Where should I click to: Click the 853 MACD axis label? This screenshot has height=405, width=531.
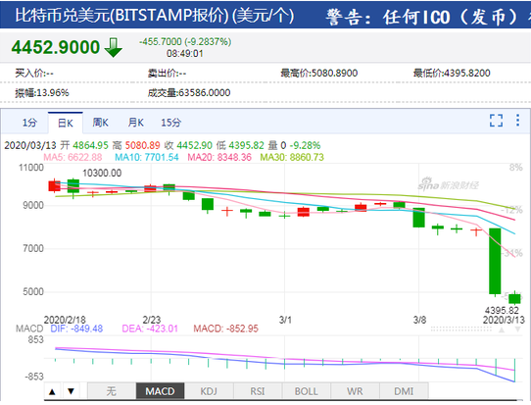35,339
